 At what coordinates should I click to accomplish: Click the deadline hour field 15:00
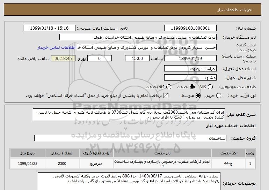137,58
